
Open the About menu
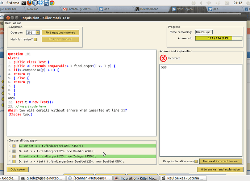17,23
